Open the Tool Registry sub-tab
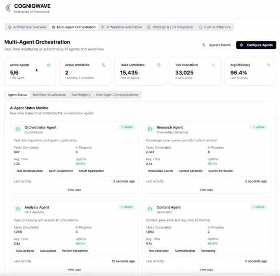The height and width of the screenshot is (276, 280). [x=81, y=95]
